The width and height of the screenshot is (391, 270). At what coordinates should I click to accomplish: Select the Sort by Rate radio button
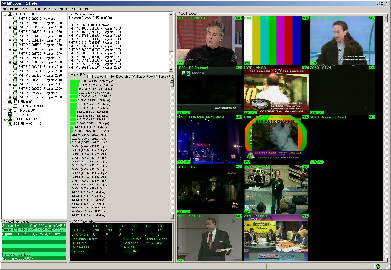point(133,77)
